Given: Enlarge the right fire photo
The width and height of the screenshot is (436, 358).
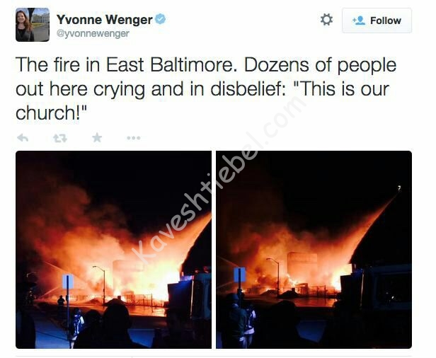Looking at the screenshot, I should click(x=314, y=250).
